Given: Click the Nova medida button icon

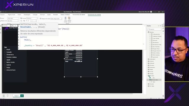Looking at the screenshot, I should pyautogui.click(x=66, y=18).
